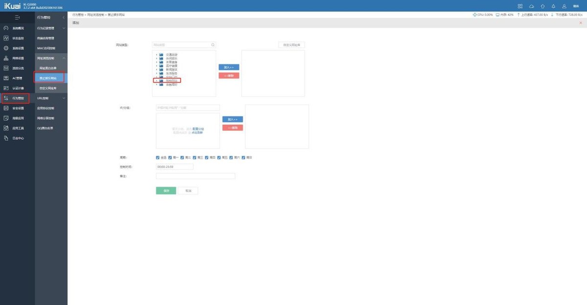Open 终端名称管理 menu item

coord(45,38)
